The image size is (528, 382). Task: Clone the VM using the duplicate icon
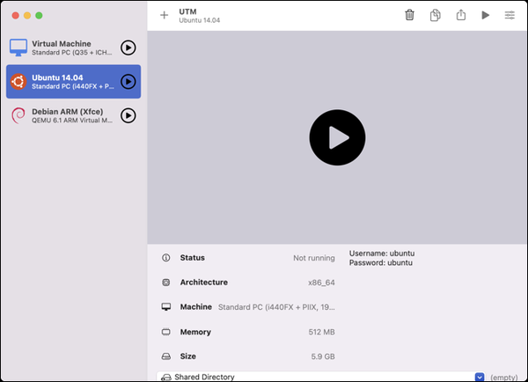435,15
